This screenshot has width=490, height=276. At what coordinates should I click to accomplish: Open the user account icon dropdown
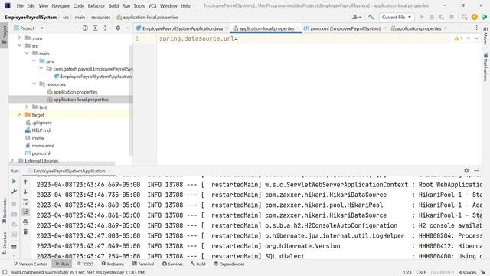pos(357,17)
